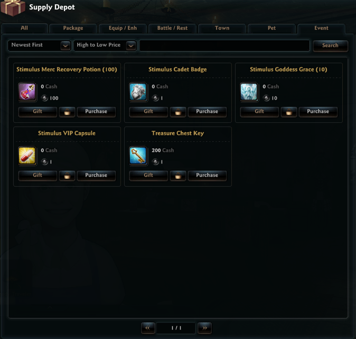This screenshot has height=339, width=356.
Task: Gift the Stimulus Merc Recovery Potion
Action: point(38,111)
